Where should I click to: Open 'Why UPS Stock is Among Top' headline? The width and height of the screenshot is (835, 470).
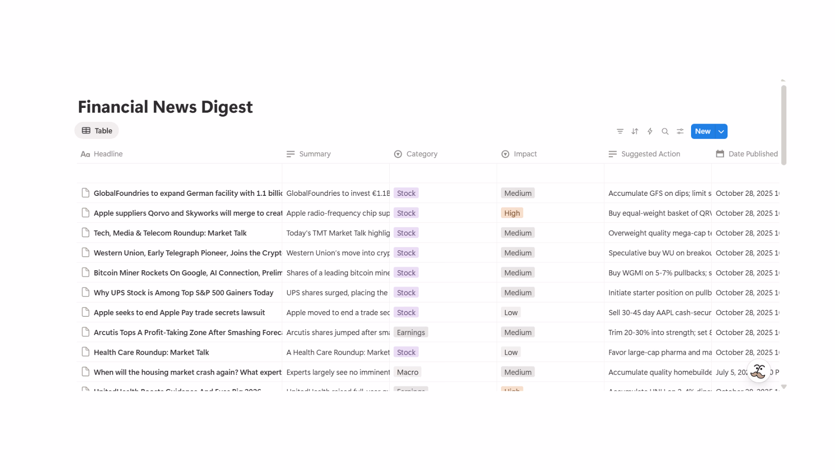(x=184, y=293)
